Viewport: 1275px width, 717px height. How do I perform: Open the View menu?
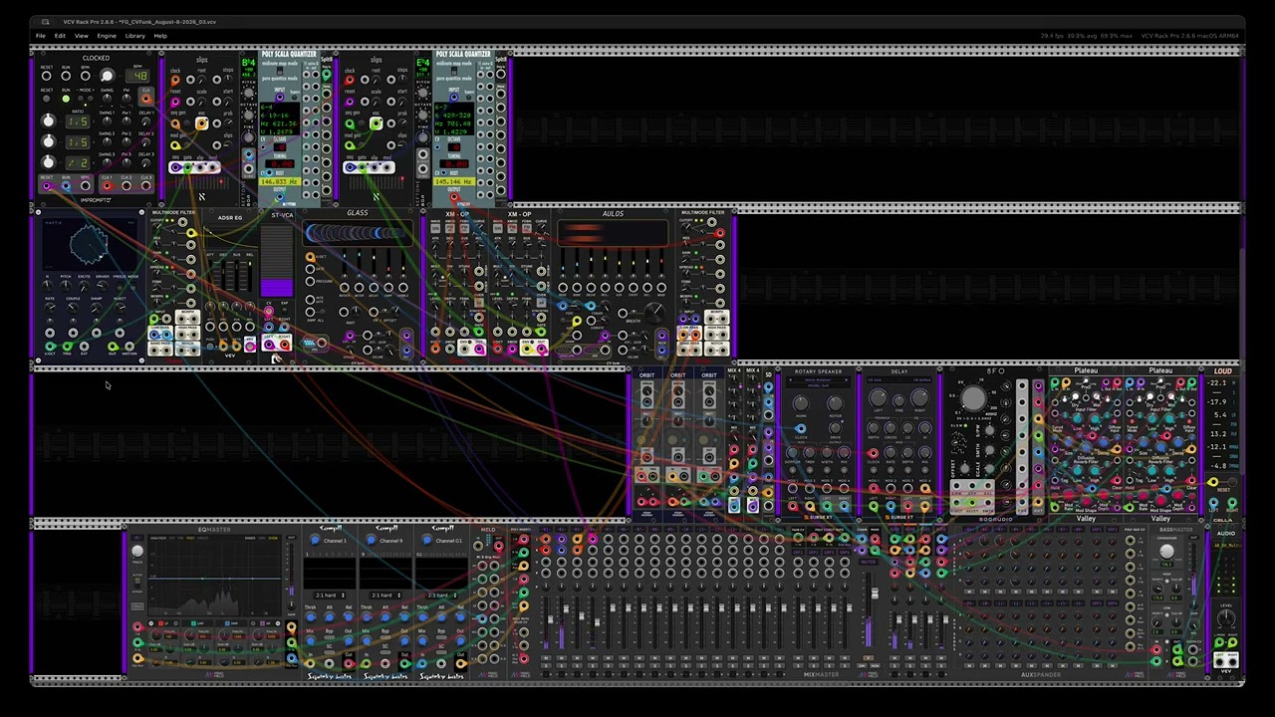coord(82,36)
